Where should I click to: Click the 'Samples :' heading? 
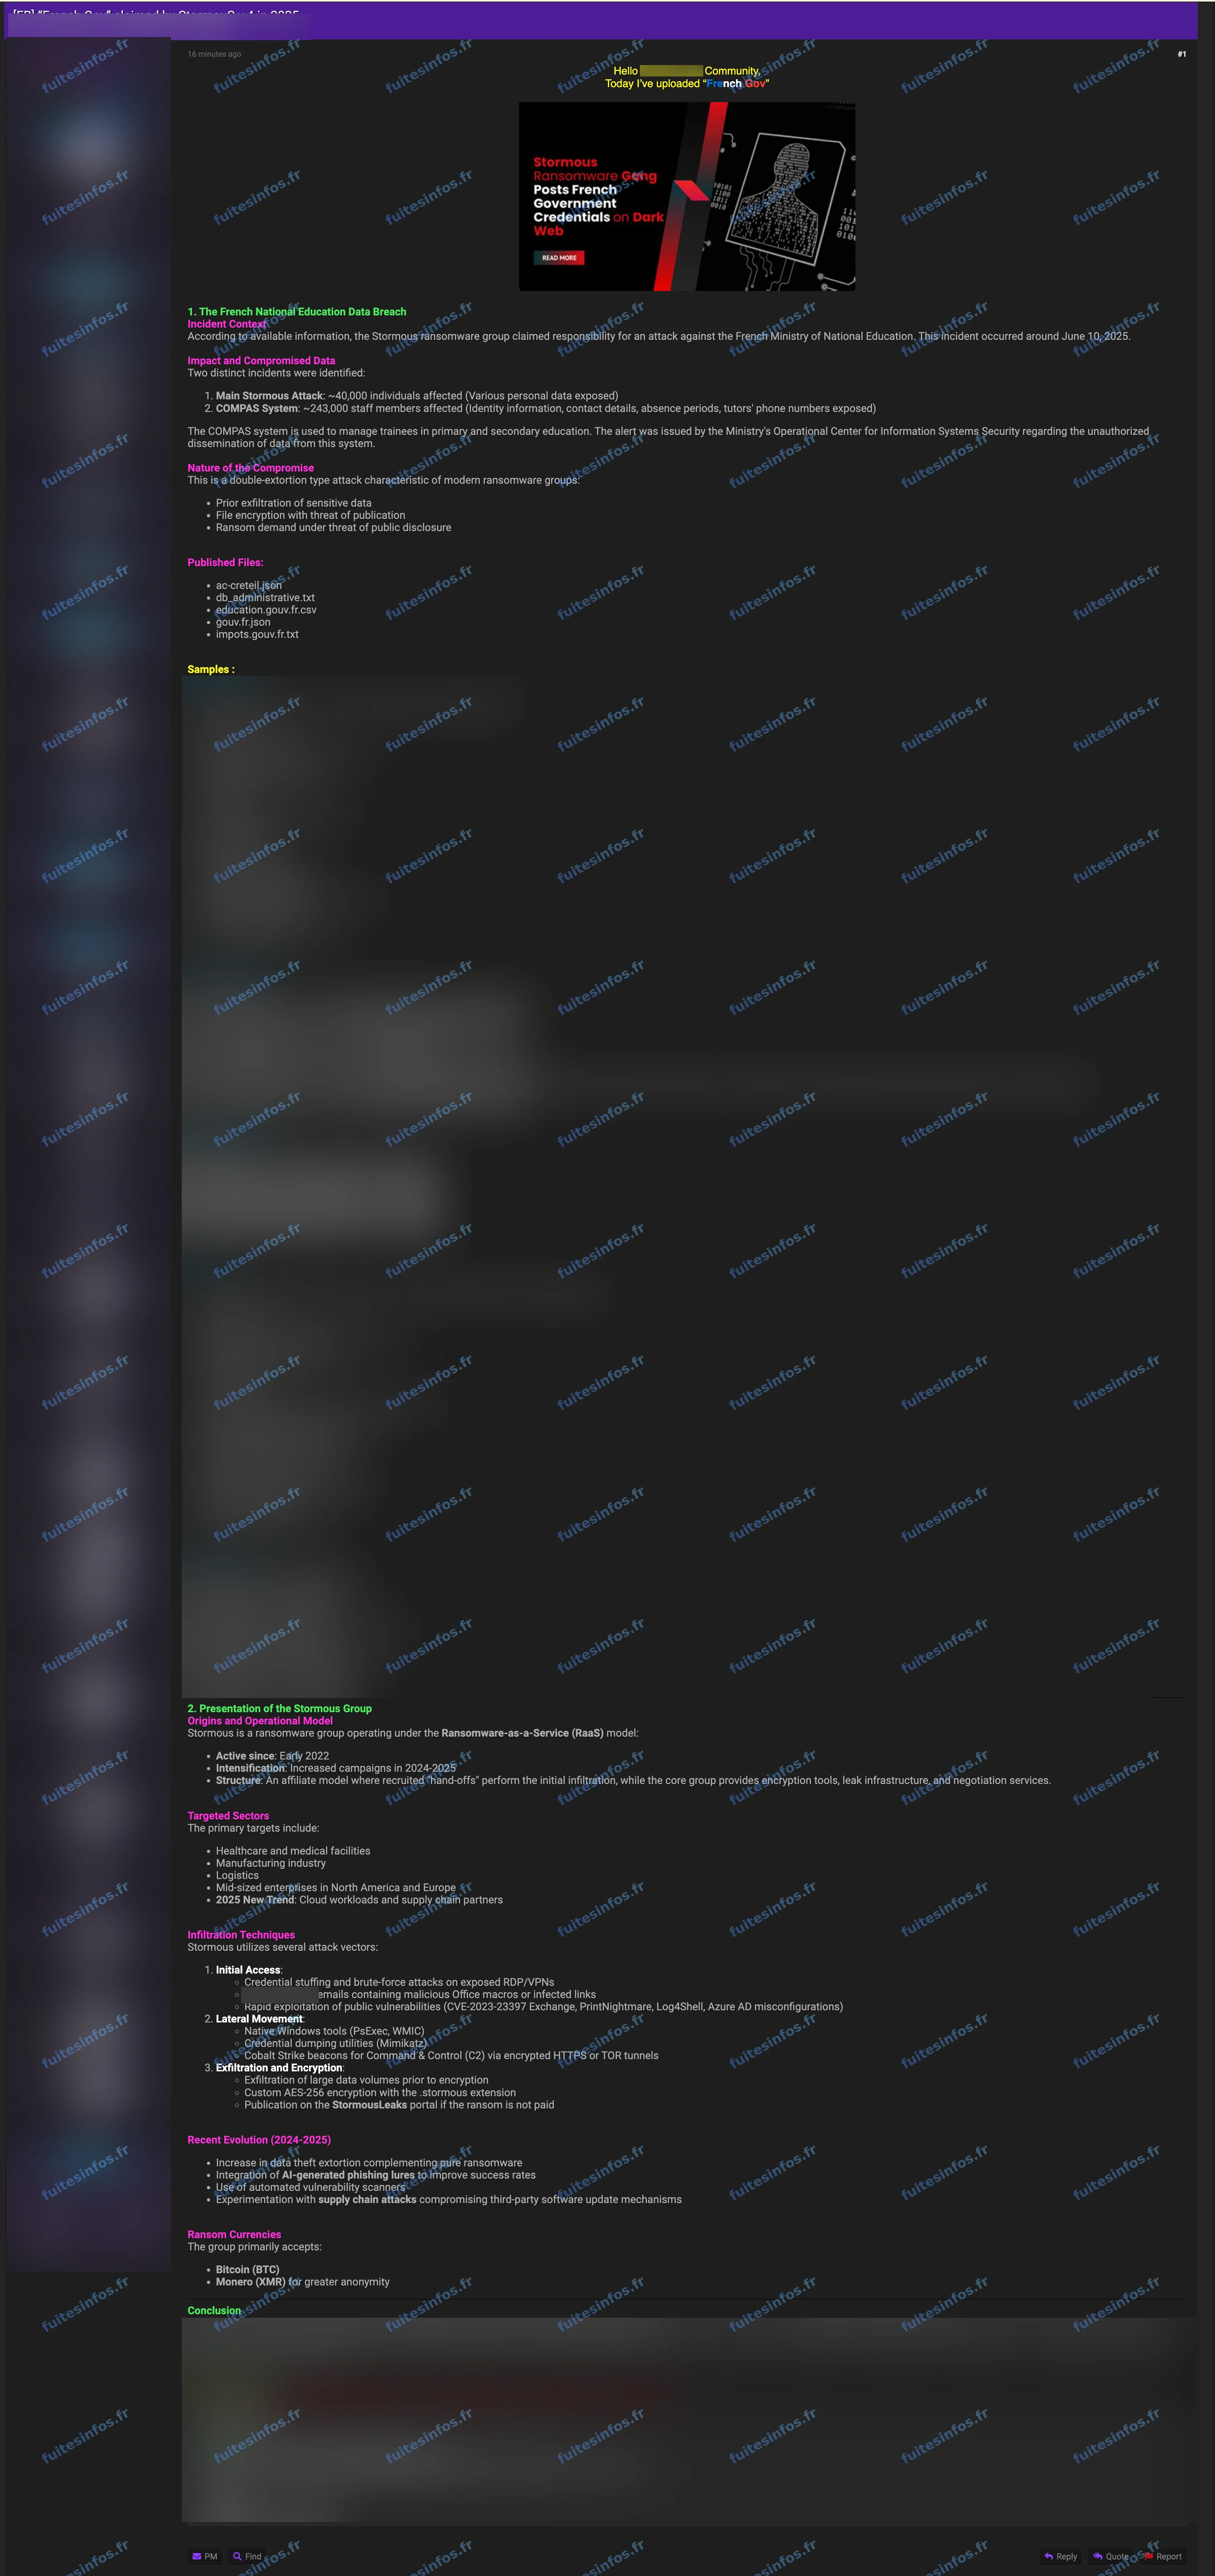point(211,669)
